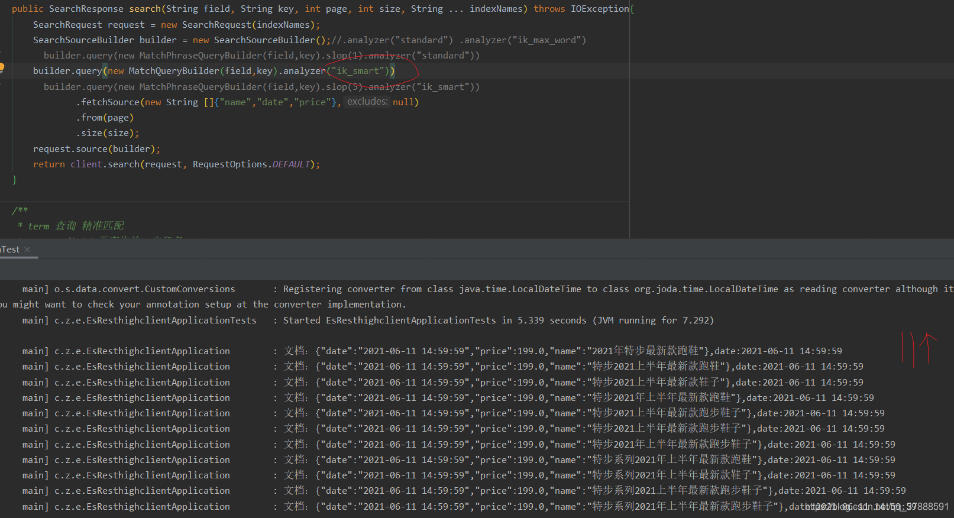
Task: Click the ".fetchSource" method call
Action: tap(108, 102)
